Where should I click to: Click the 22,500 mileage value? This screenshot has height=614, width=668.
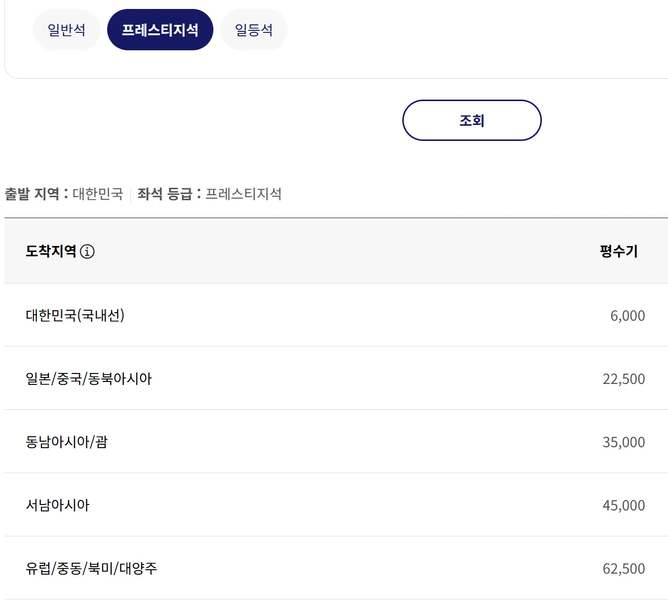tap(622, 378)
